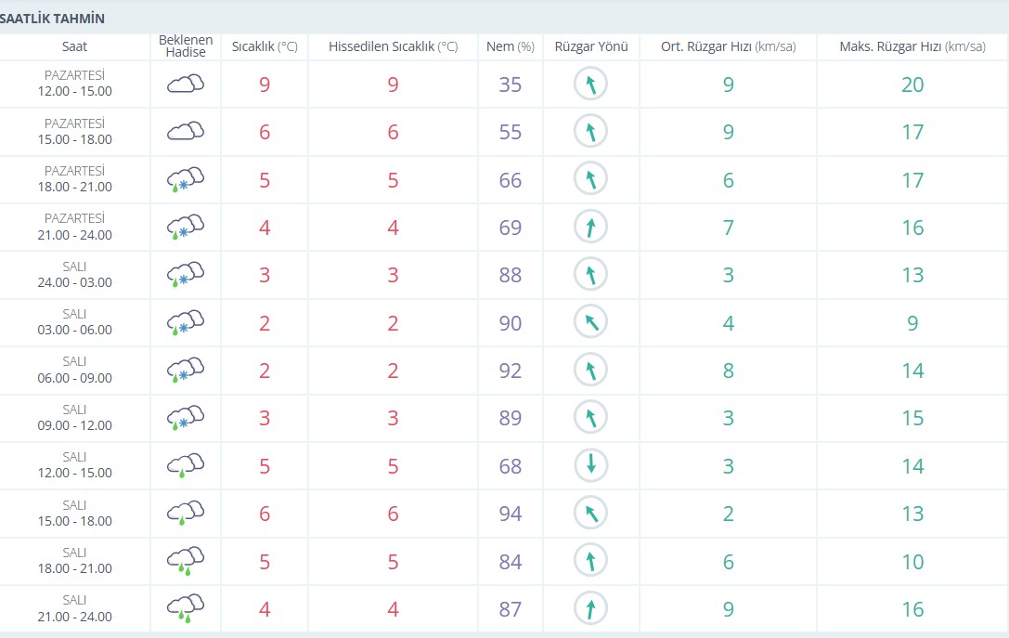Click the cloudy icon for Pazartesi 15.00 - 18.00
Screen dimensions: 1009x638
tap(185, 132)
